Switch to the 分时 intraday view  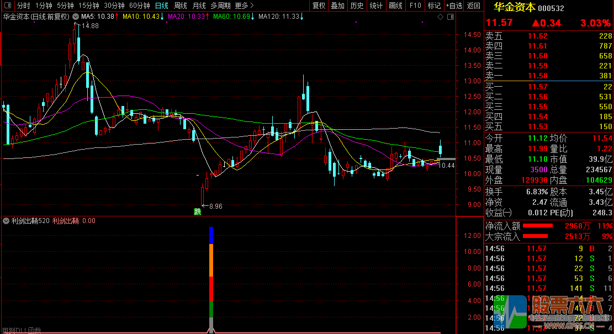coord(24,6)
